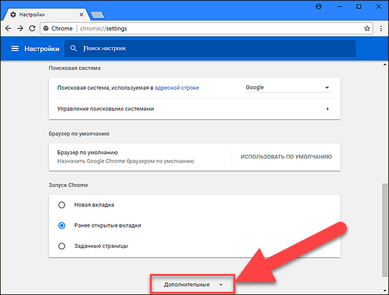This screenshot has height=295, width=389.
Task: Focus the Поиск настроек search field
Action: click(x=210, y=48)
